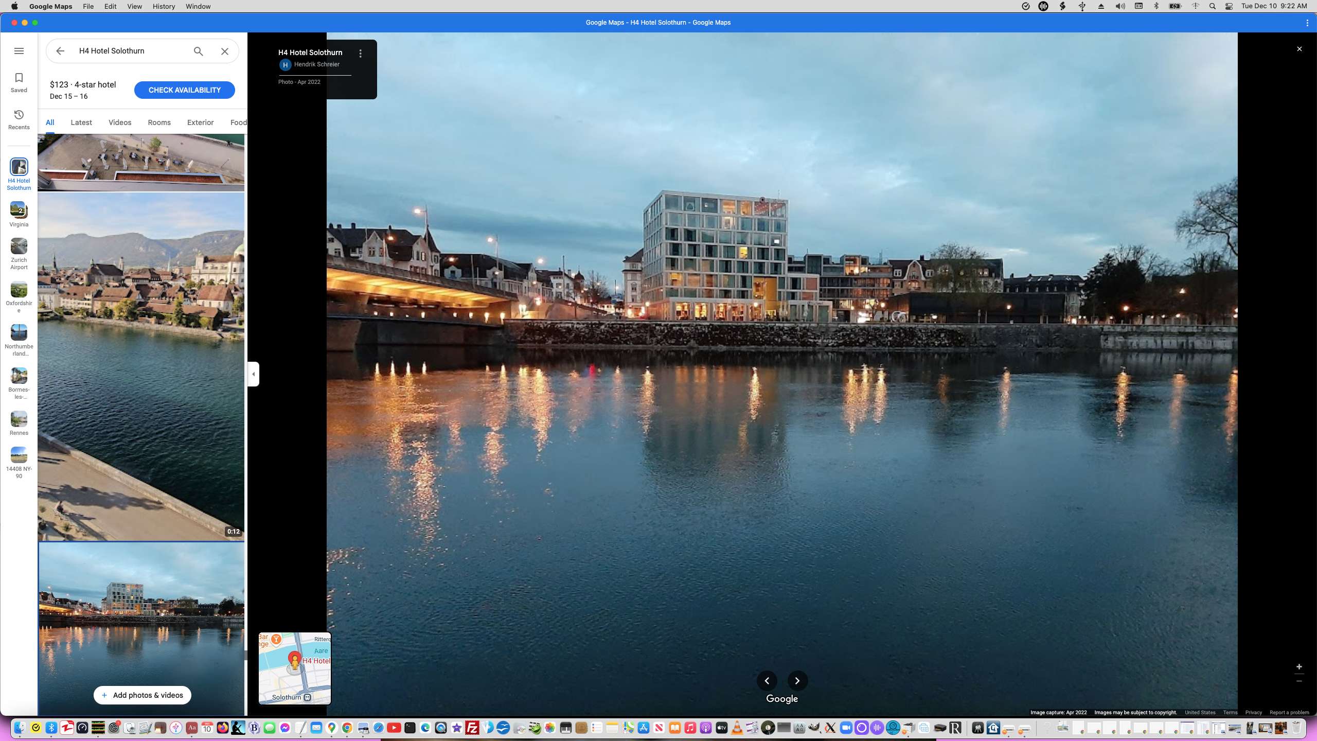The width and height of the screenshot is (1317, 741).
Task: Click Check Availability button
Action: click(184, 90)
